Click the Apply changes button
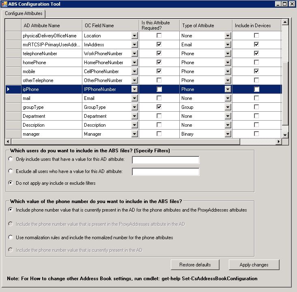This screenshot has width=297, height=292. point(254,265)
